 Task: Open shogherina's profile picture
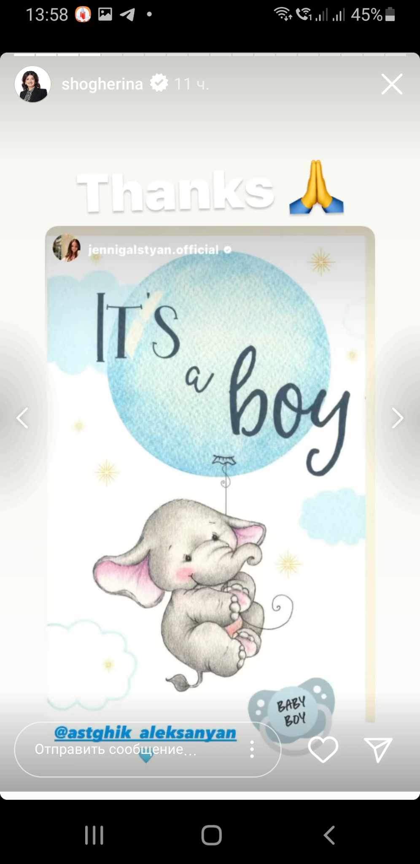click(x=33, y=84)
